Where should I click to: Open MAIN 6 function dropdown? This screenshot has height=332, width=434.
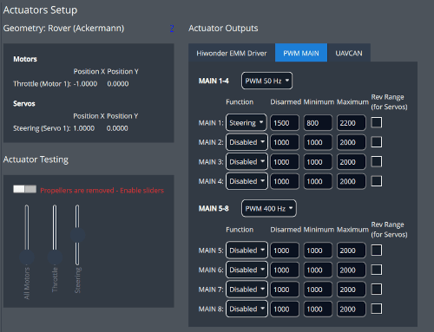point(247,270)
